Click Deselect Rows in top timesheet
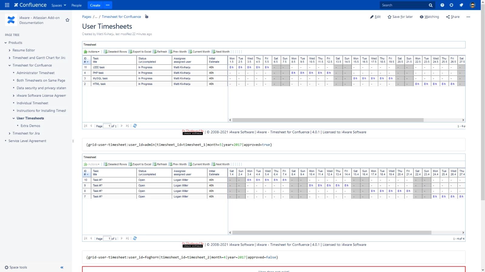485x272 pixels. [x=115, y=52]
